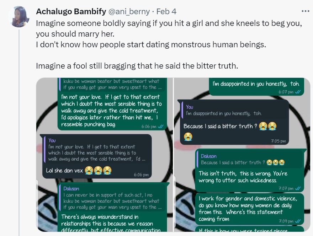Image resolution: width=313 pixels, height=236 pixels.
Task: Click Achalugo Bambify's profile avatar
Action: click(18, 17)
